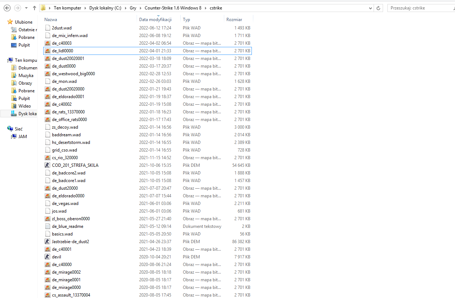Select de_rats_13370000 bitmap file
455x298 pixels.
click(147, 112)
